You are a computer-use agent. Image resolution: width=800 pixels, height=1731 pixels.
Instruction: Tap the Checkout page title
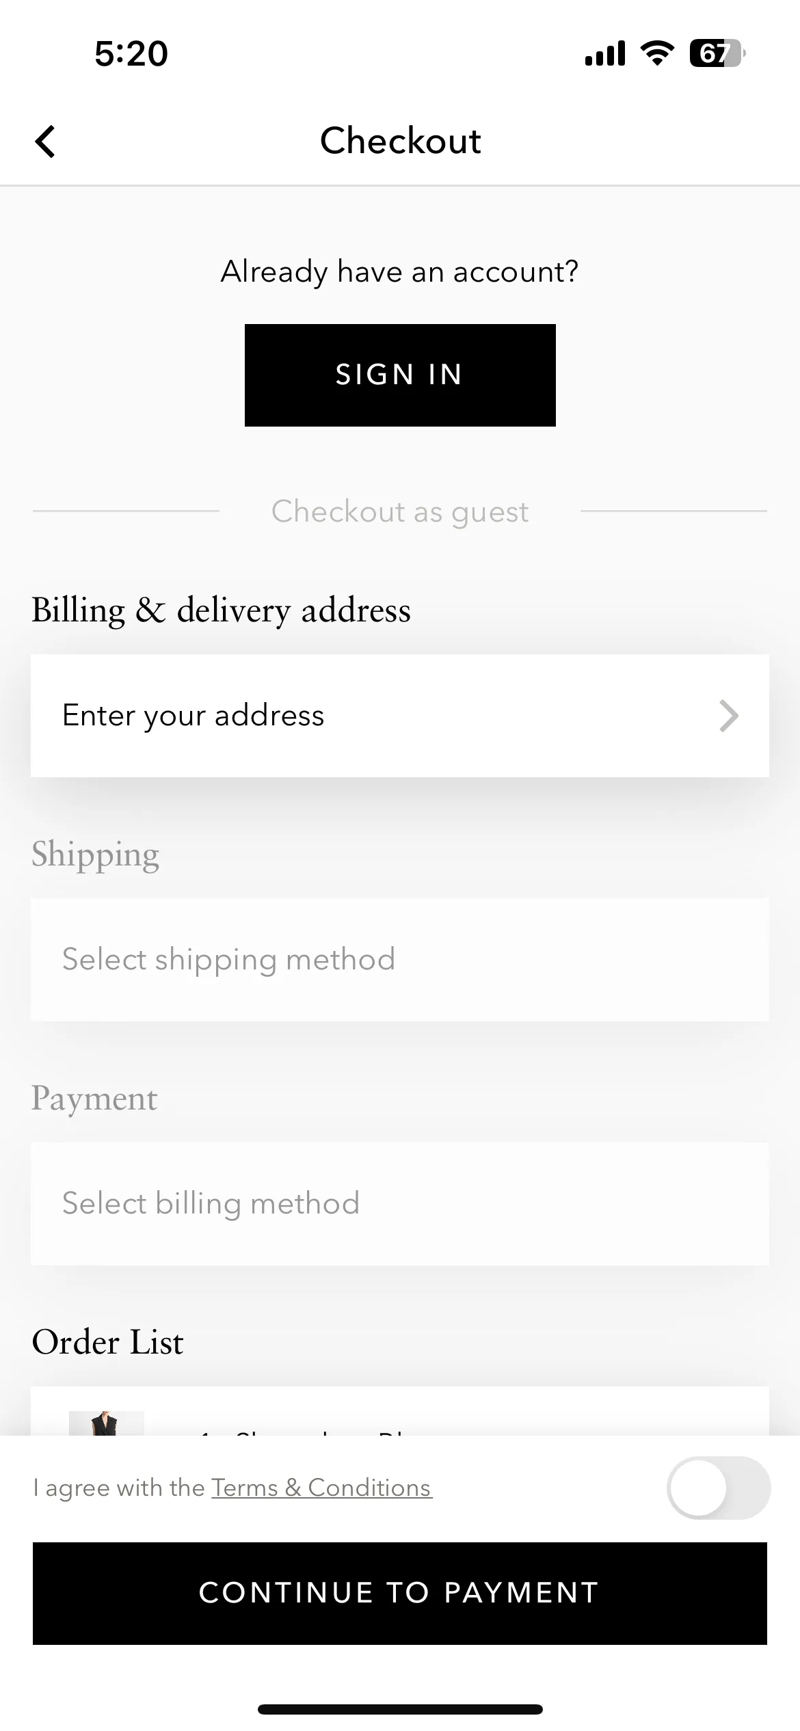pyautogui.click(x=401, y=141)
